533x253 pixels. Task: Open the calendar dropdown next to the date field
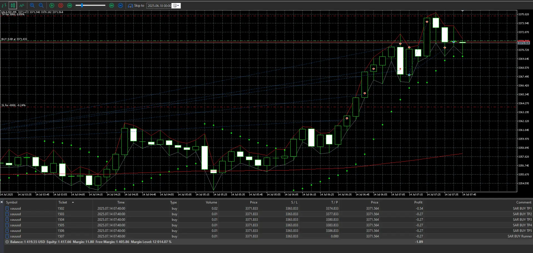coord(178,6)
